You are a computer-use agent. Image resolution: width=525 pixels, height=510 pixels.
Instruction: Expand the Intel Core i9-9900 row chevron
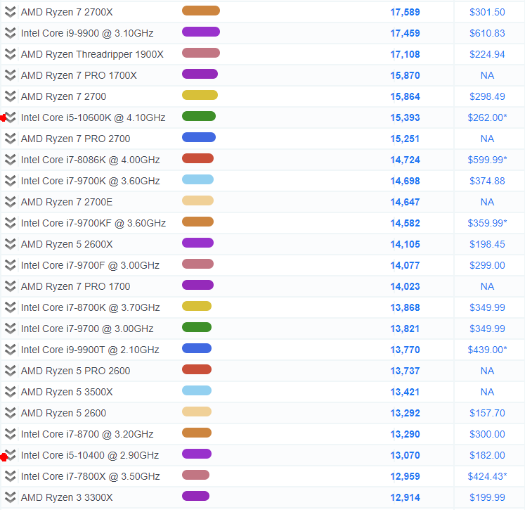[x=11, y=33]
